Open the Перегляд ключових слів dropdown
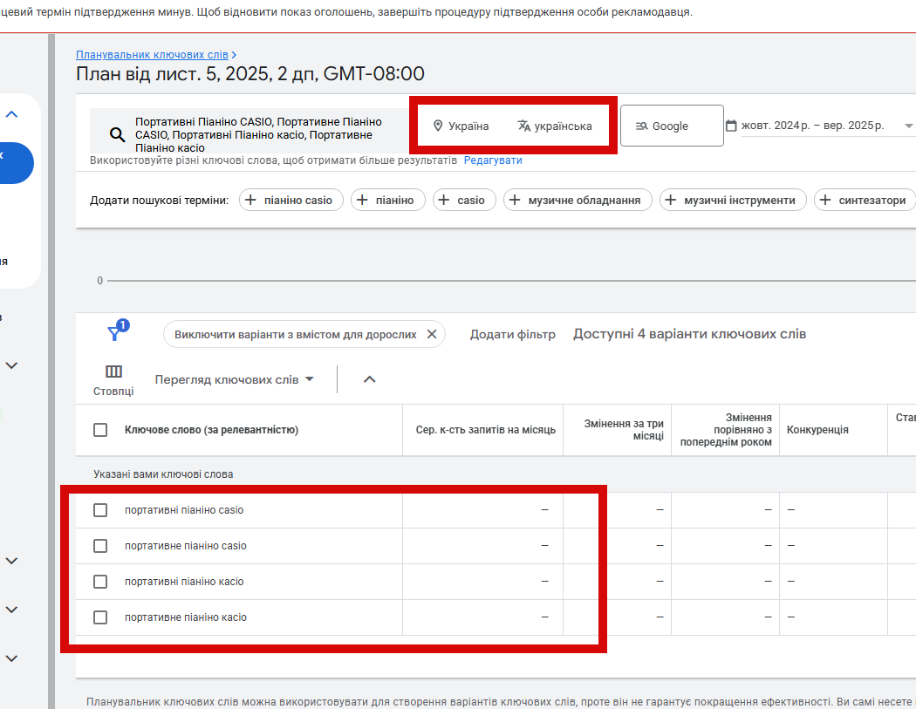Image resolution: width=916 pixels, height=709 pixels. point(235,379)
